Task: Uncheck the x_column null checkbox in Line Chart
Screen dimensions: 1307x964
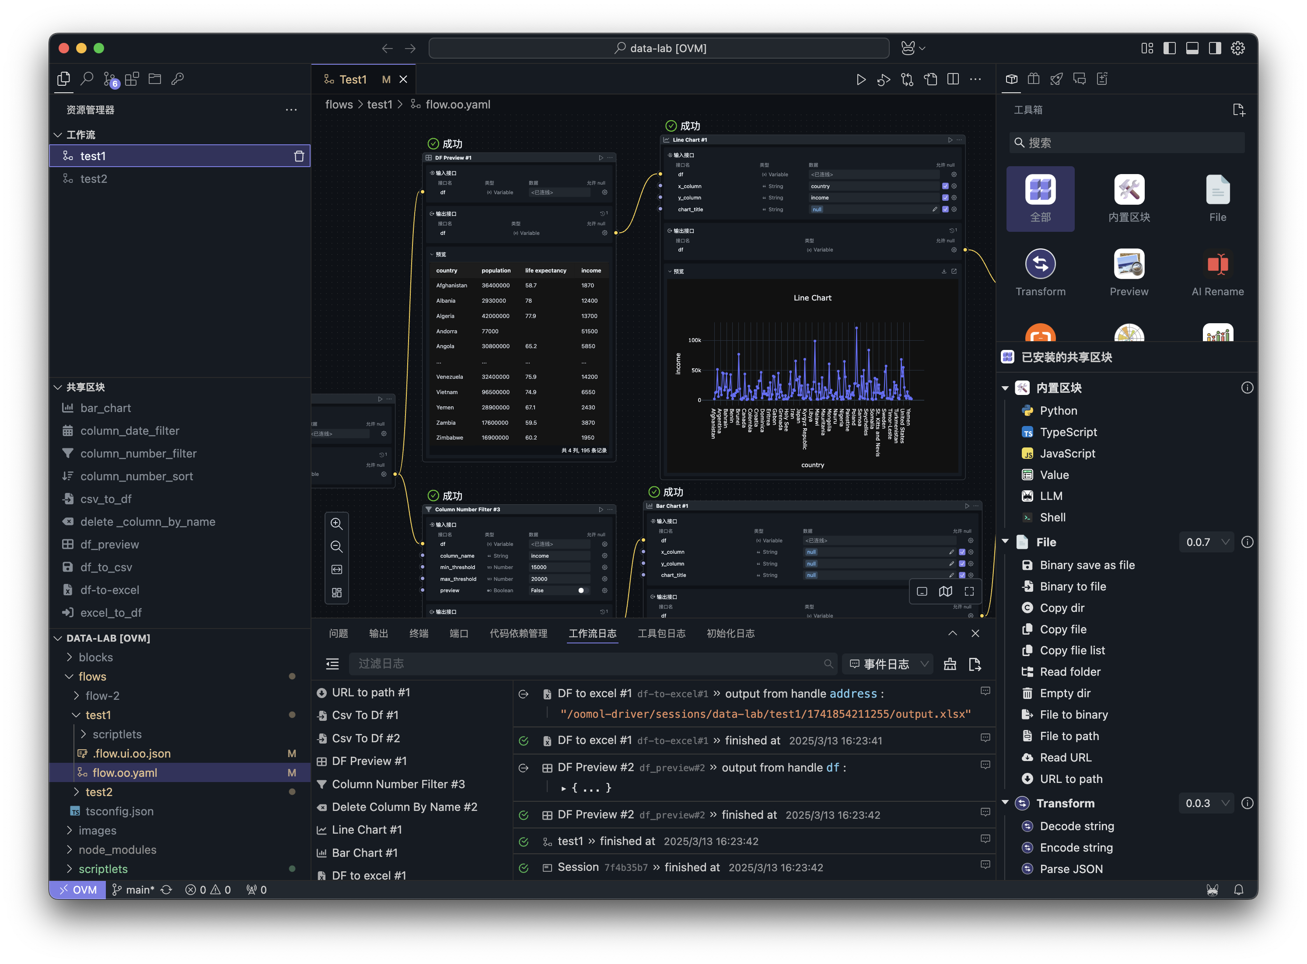Action: point(945,186)
